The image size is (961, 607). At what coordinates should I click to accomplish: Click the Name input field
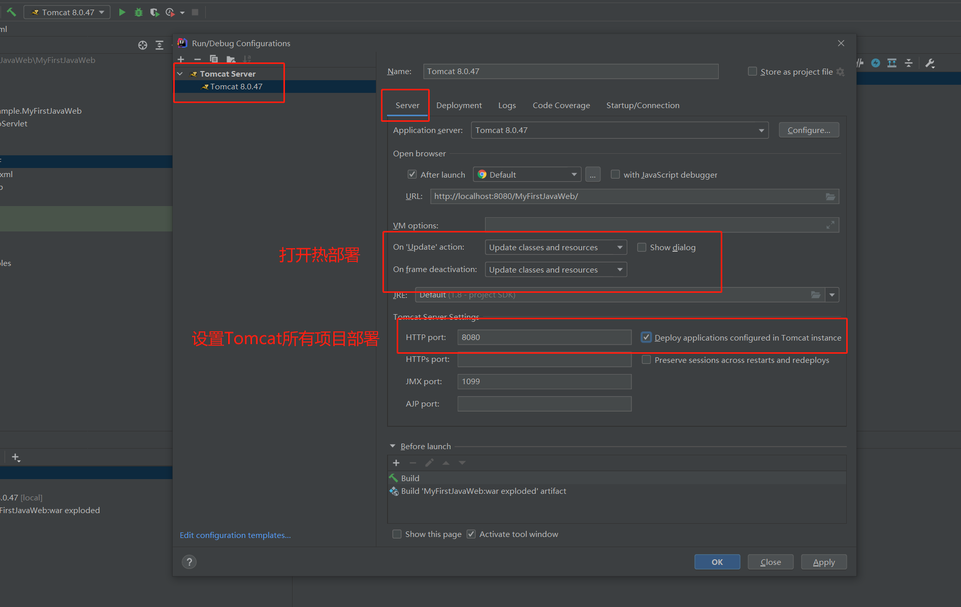click(x=571, y=72)
